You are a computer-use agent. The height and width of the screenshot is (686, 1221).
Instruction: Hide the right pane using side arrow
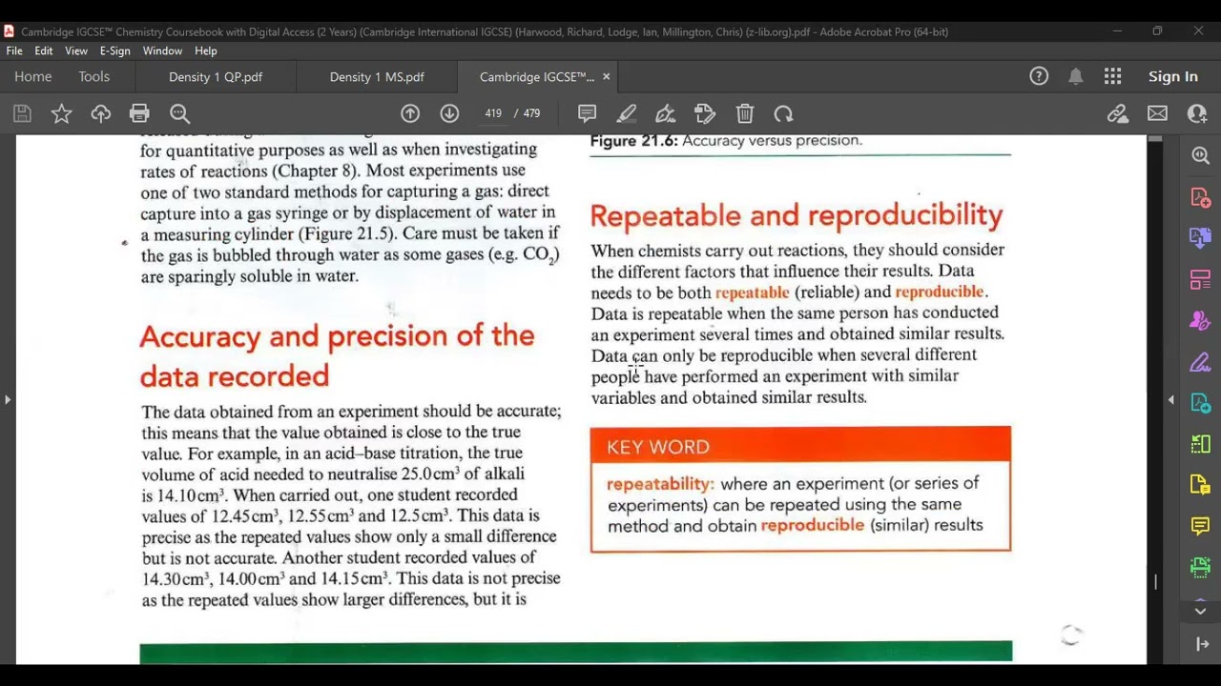(1171, 400)
